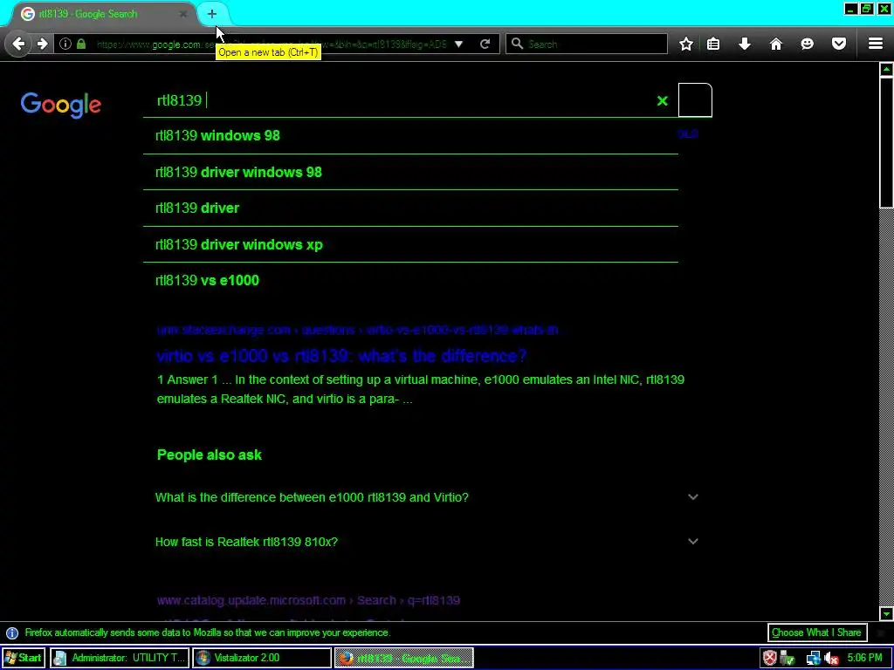Show site information icon in address bar

(x=65, y=44)
